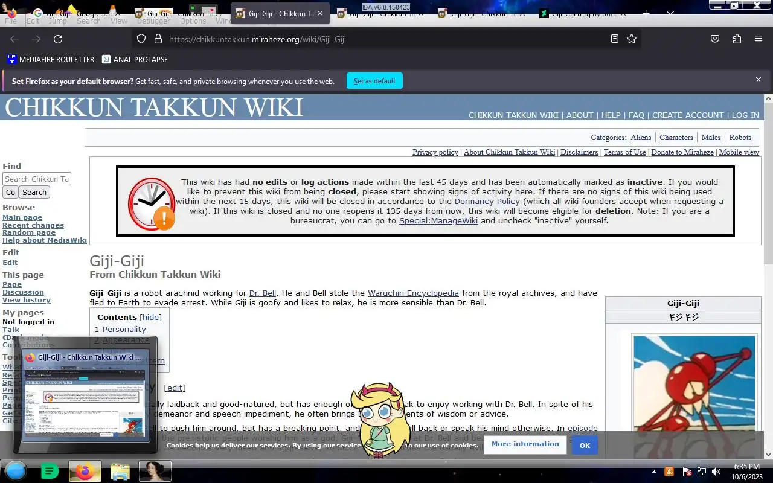Collapse the Contents box with hide
Image resolution: width=773 pixels, height=483 pixels.
(150, 317)
